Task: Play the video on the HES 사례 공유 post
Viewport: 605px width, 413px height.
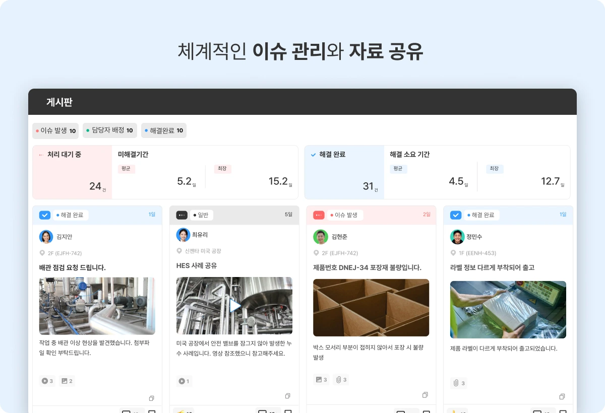Action: pyautogui.click(x=234, y=306)
